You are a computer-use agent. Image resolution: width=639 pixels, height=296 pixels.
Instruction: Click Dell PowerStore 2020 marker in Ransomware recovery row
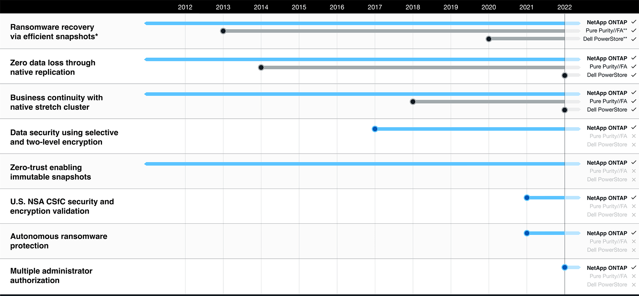coord(489,39)
